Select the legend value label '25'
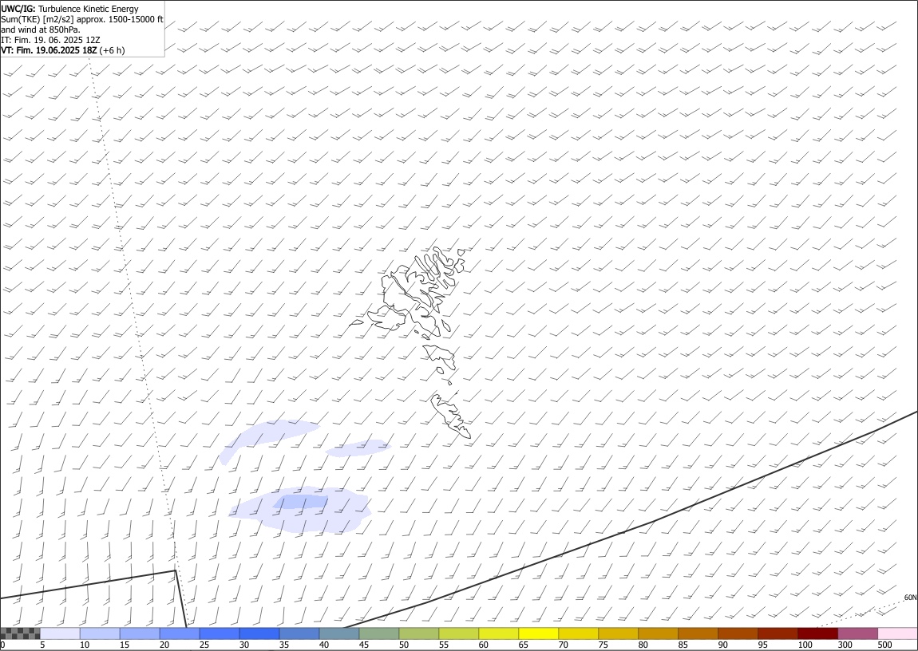 coord(204,645)
